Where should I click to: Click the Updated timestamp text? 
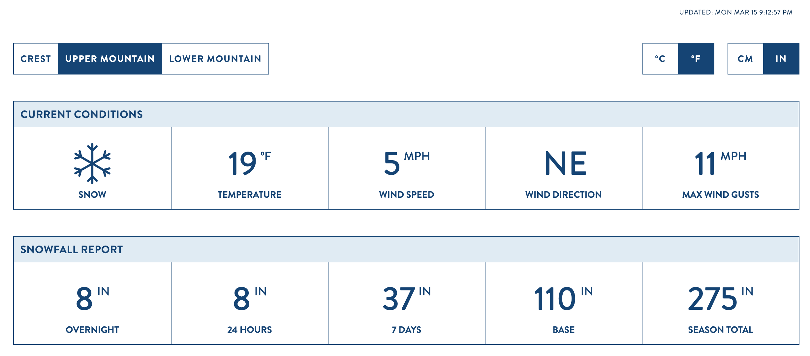click(x=736, y=12)
